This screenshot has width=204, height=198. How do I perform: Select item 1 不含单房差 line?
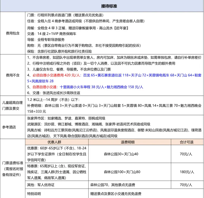point(114,58)
